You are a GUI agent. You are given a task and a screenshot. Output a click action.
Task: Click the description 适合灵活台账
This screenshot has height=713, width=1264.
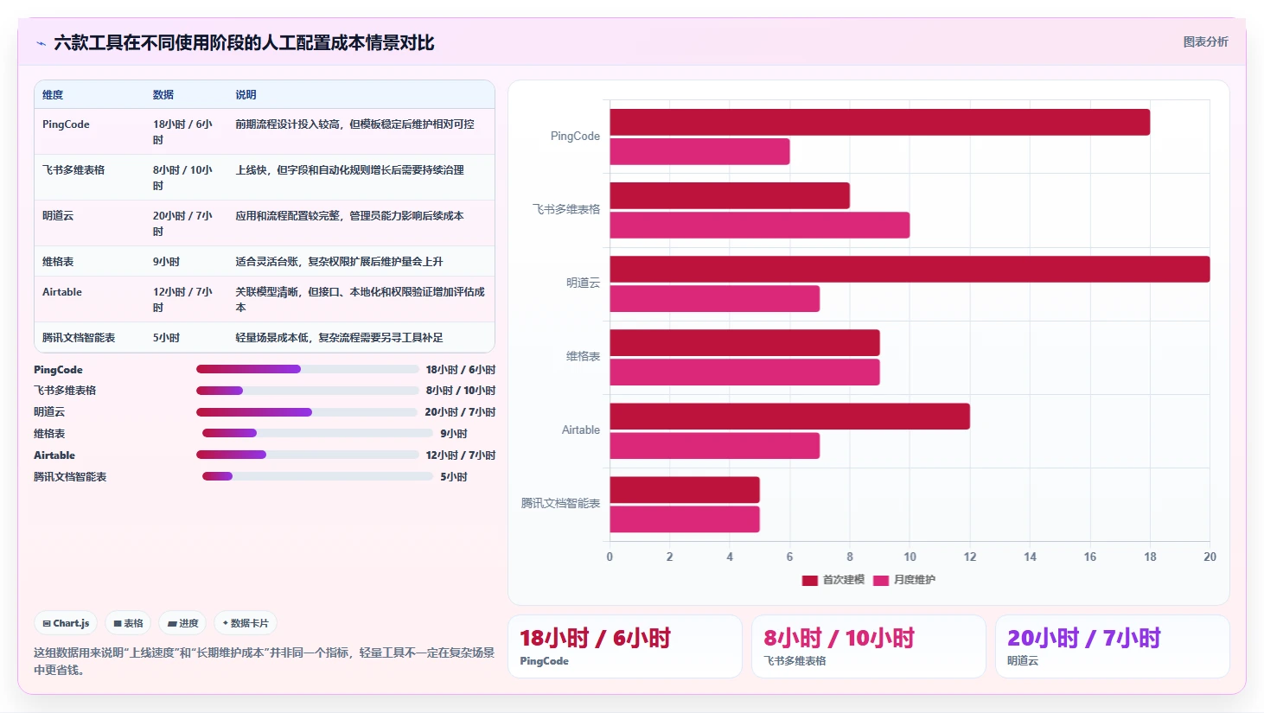[x=339, y=262]
